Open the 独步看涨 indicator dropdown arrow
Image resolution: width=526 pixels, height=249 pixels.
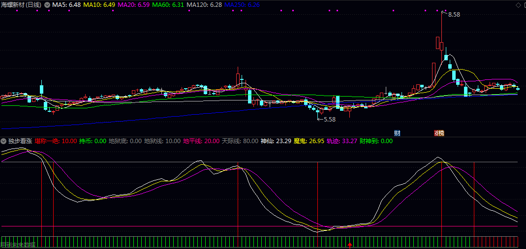(4, 141)
